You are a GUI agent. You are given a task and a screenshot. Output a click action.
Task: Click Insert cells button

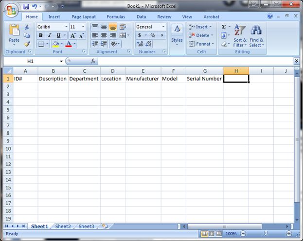point(200,27)
